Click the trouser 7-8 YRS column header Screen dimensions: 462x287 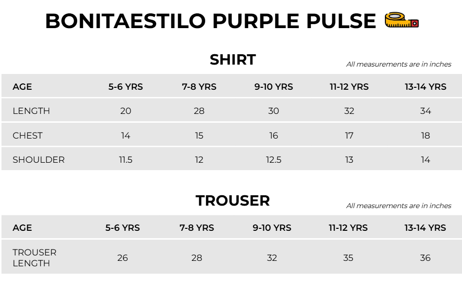coord(197,228)
